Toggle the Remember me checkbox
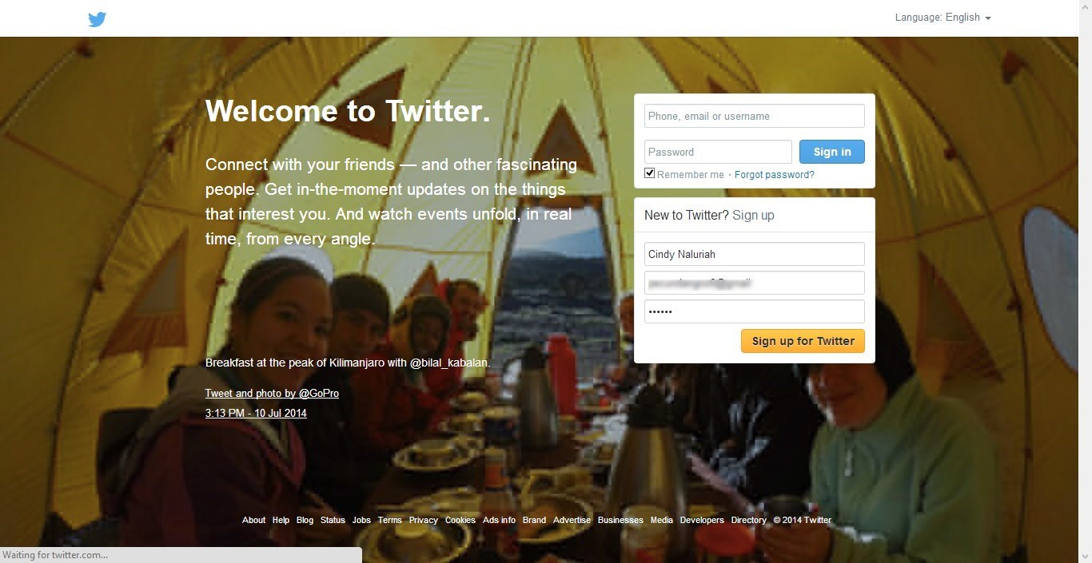Screen dimensions: 1092x563 [x=649, y=173]
